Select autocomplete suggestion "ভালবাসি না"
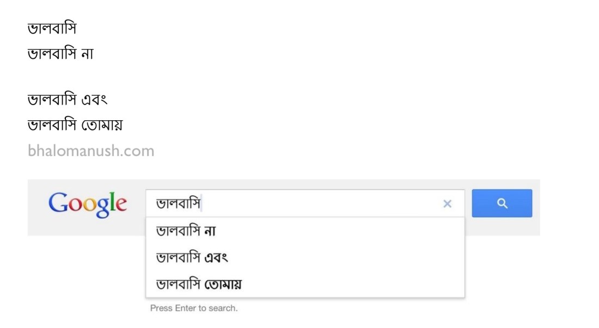Screen dimensions: 599x328 [186, 231]
